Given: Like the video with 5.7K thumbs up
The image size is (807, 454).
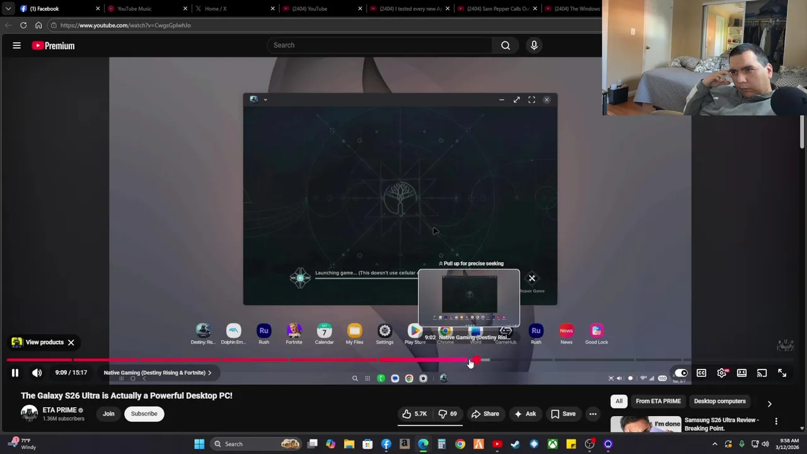Looking at the screenshot, I should (415, 414).
